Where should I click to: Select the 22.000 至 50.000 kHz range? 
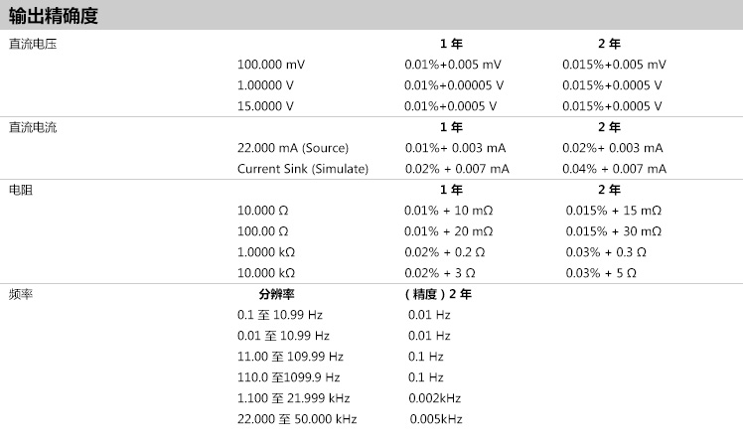pyautogui.click(x=297, y=419)
